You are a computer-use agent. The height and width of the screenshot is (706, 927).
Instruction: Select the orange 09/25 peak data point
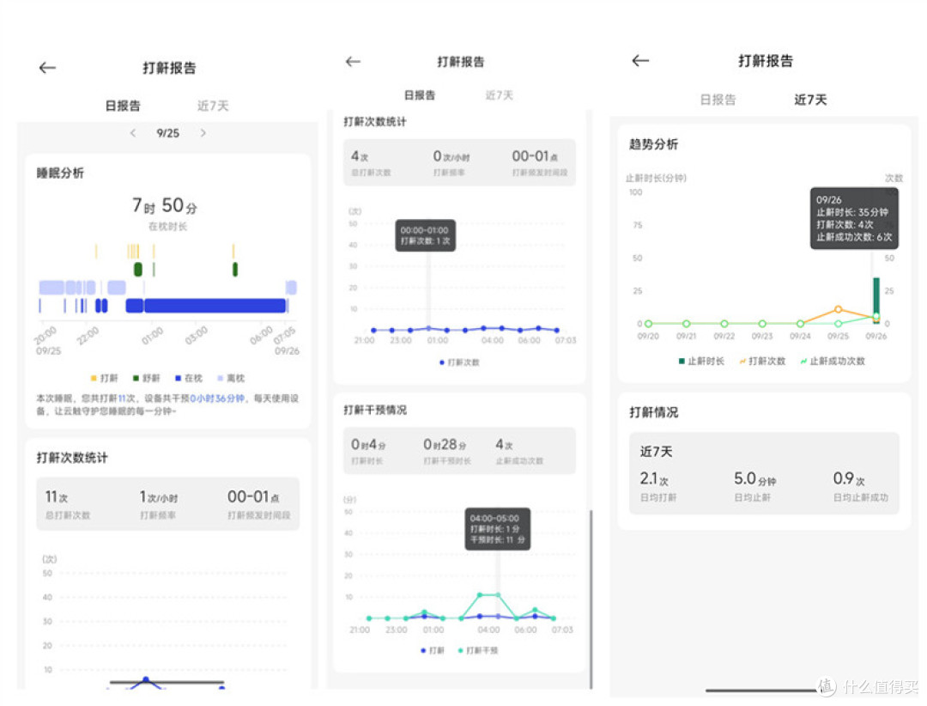tap(838, 309)
